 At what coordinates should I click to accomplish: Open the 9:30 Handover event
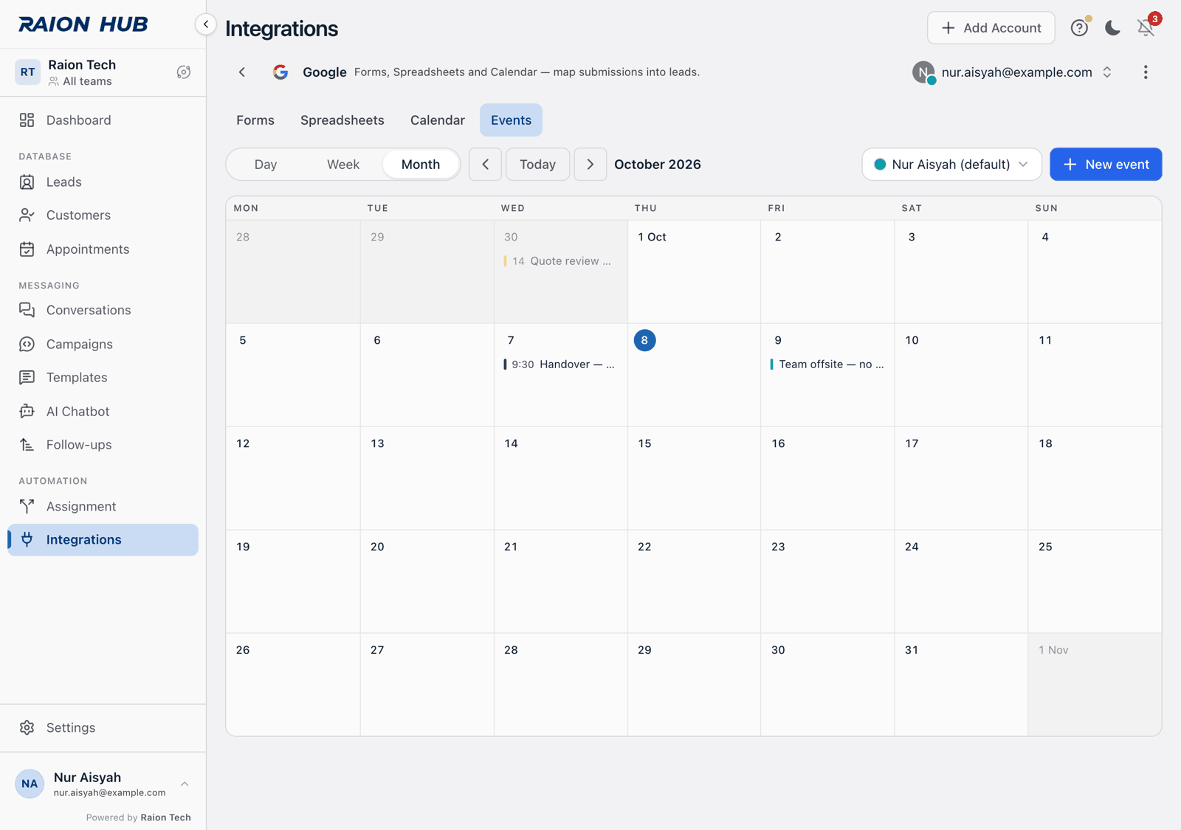pos(559,364)
